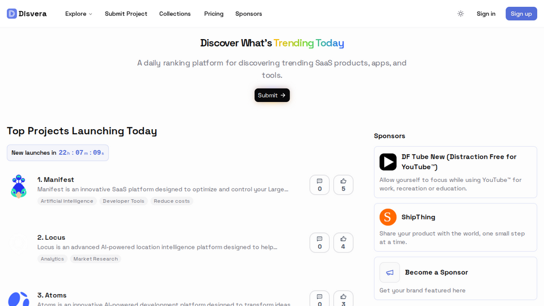Open the Locus project title
544x306 pixels.
pos(52,237)
